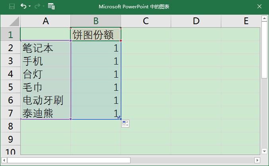Click the Redo arrow icon
The height and width of the screenshot is (166, 269).
click(x=37, y=6)
